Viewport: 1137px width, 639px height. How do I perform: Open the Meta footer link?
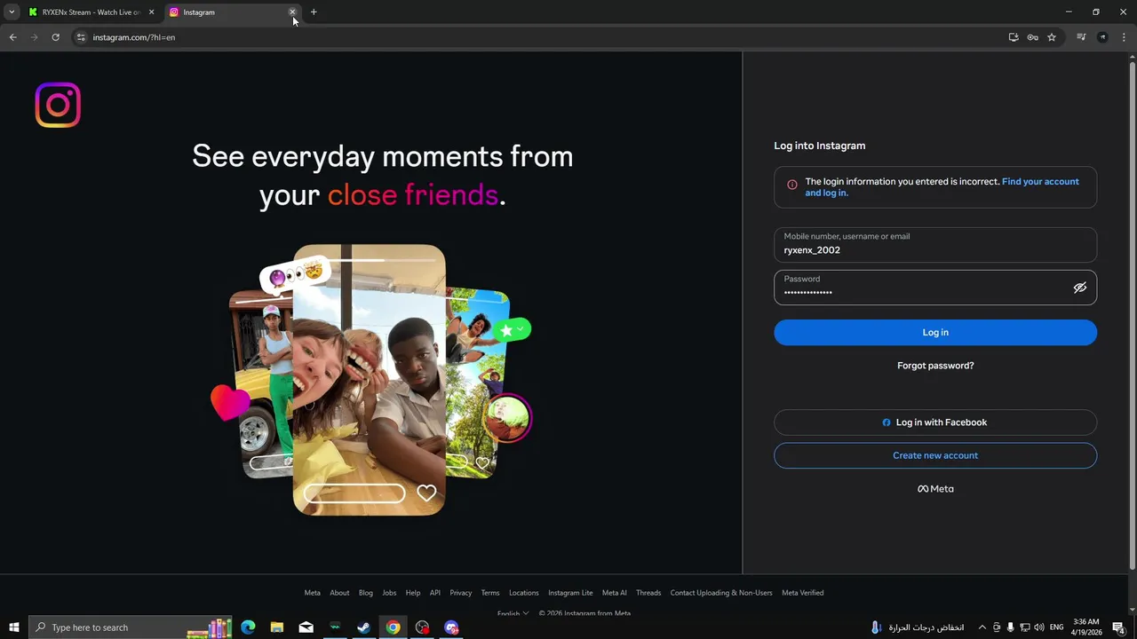click(312, 593)
